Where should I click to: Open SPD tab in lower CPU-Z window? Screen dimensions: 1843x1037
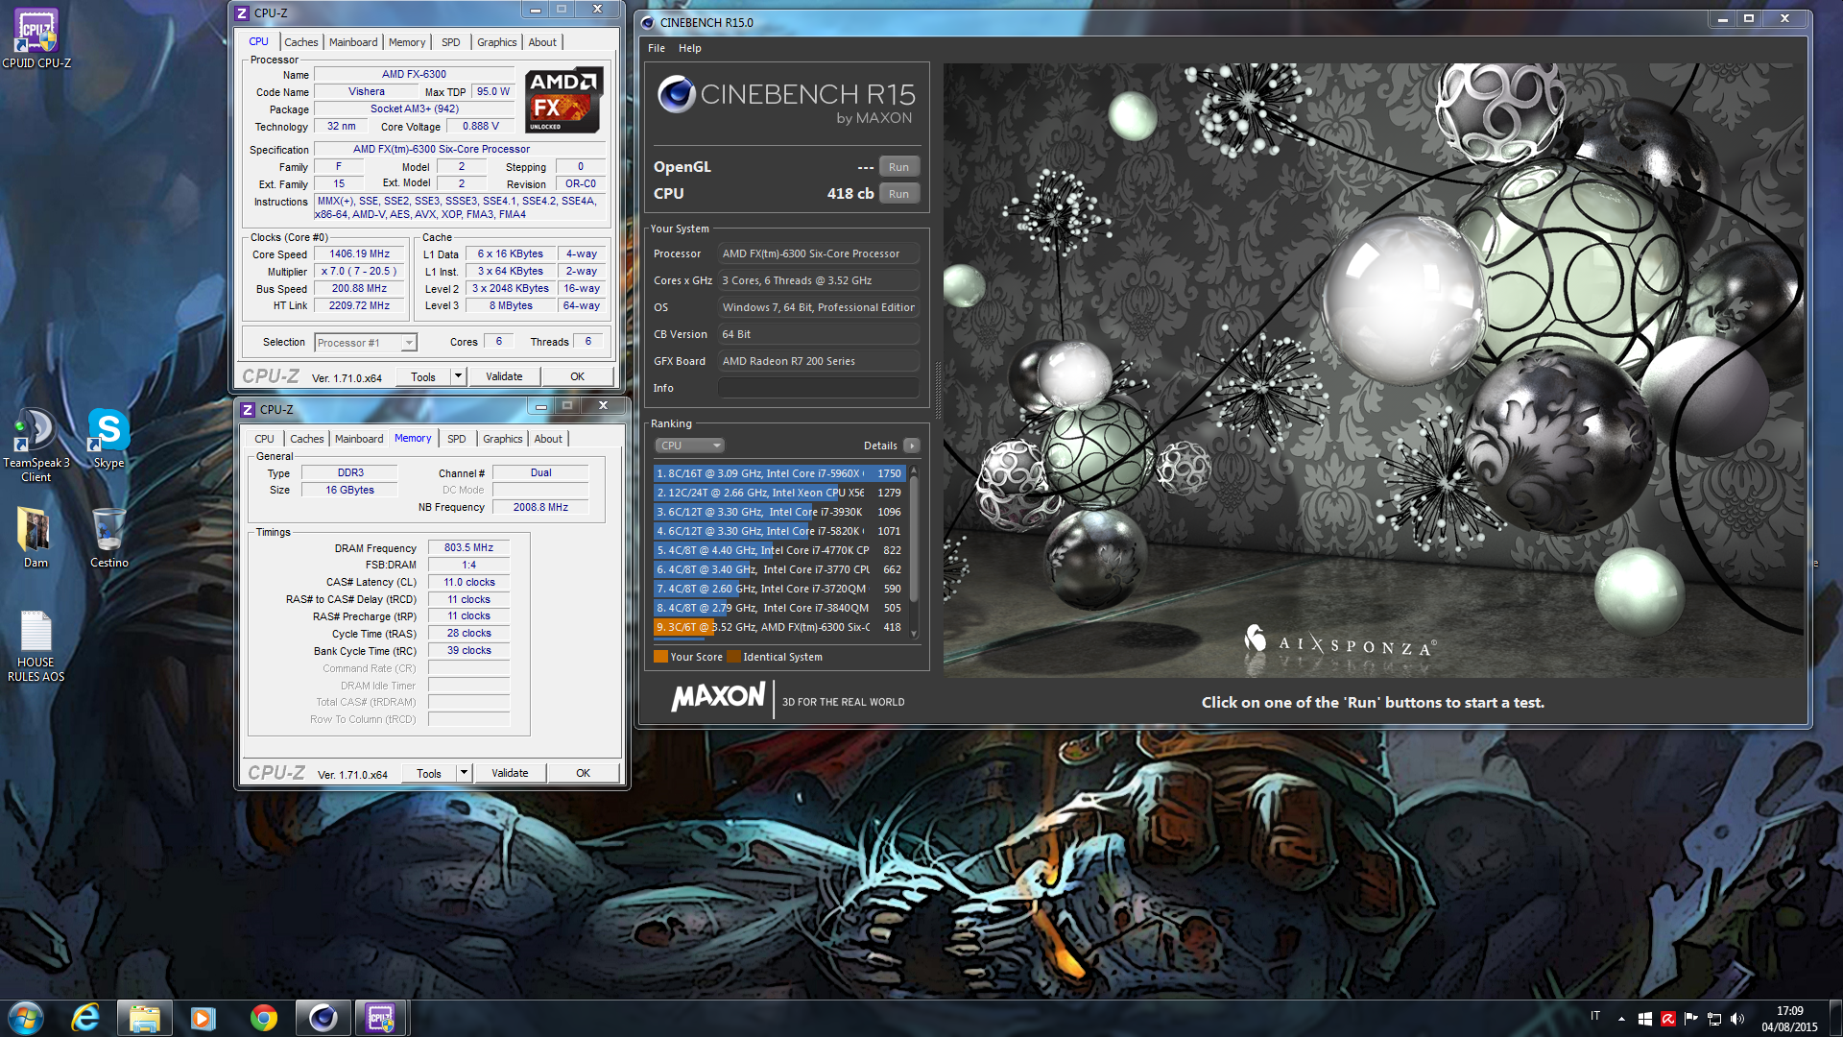pos(457,439)
